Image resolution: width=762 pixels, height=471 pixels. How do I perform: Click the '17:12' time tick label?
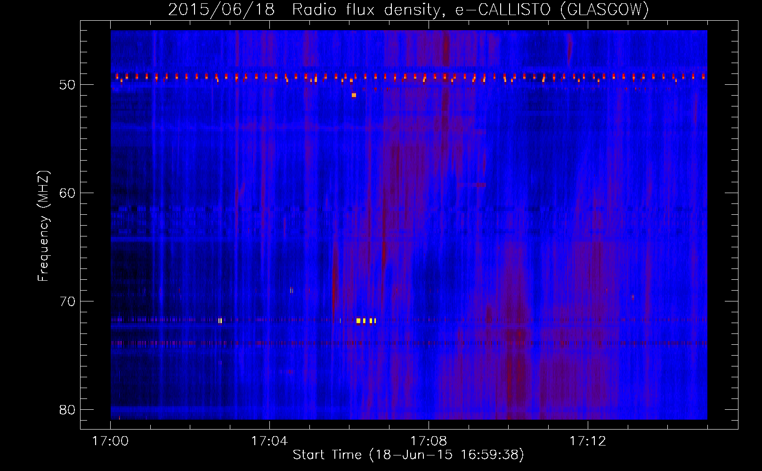click(588, 441)
